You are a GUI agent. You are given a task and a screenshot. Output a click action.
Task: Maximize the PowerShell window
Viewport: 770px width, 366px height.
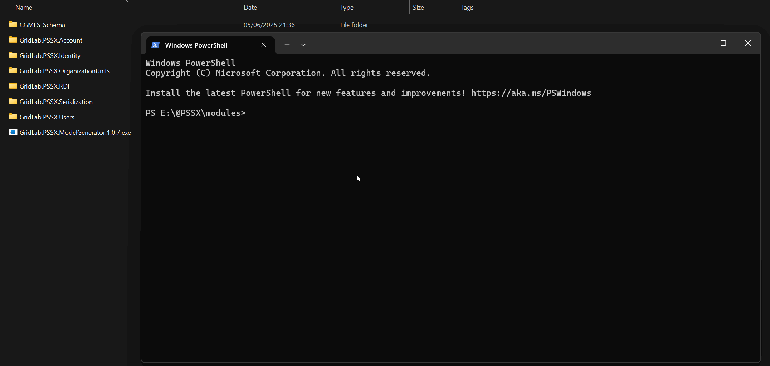[x=723, y=43]
